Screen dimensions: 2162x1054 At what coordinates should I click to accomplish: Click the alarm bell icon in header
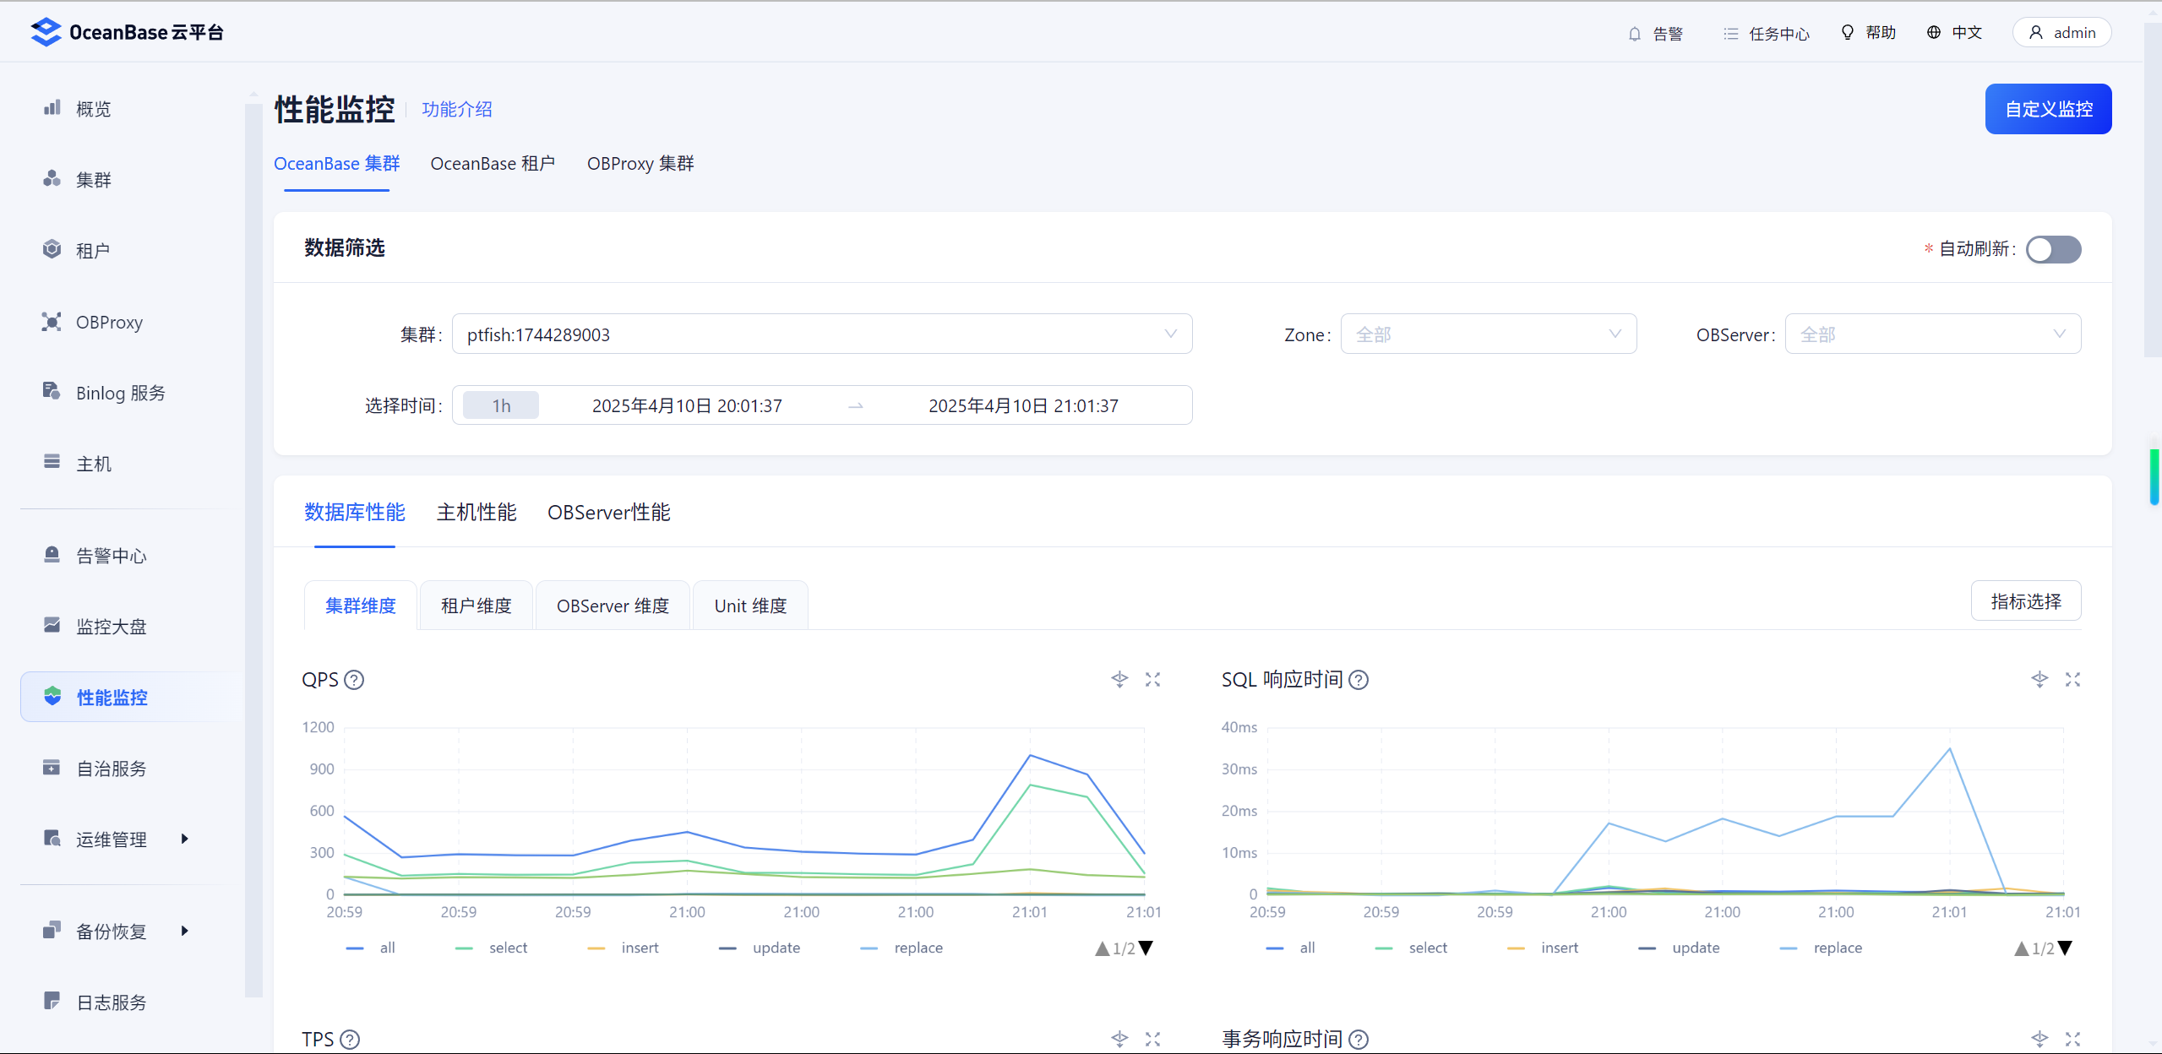tap(1635, 34)
